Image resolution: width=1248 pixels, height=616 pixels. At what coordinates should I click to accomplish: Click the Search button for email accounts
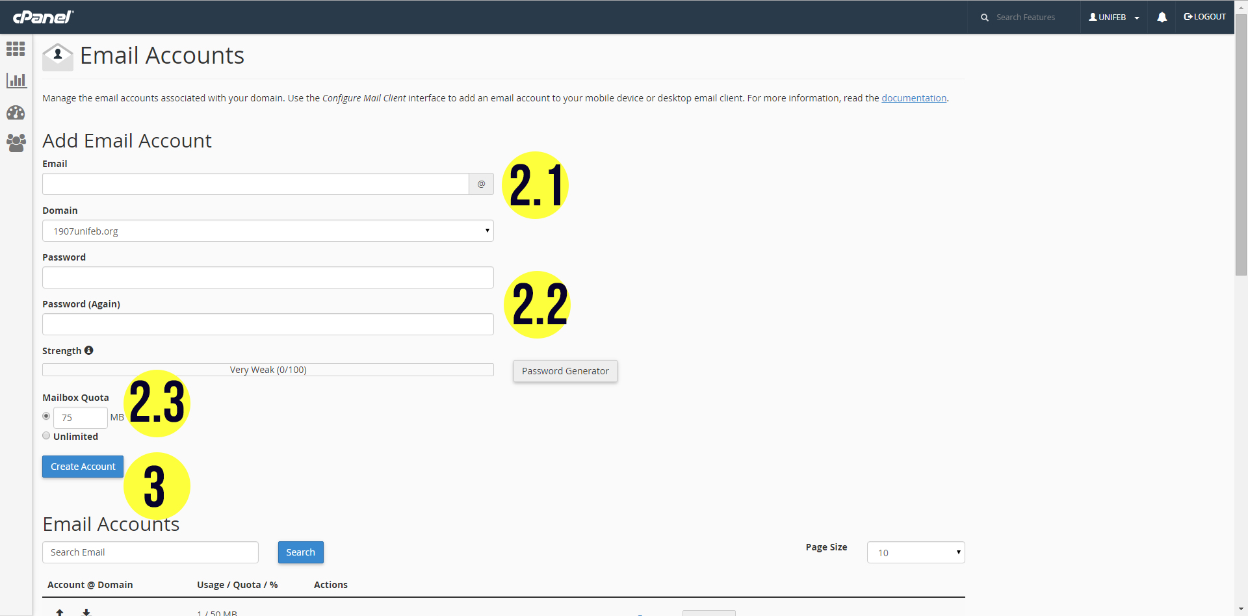(x=300, y=552)
